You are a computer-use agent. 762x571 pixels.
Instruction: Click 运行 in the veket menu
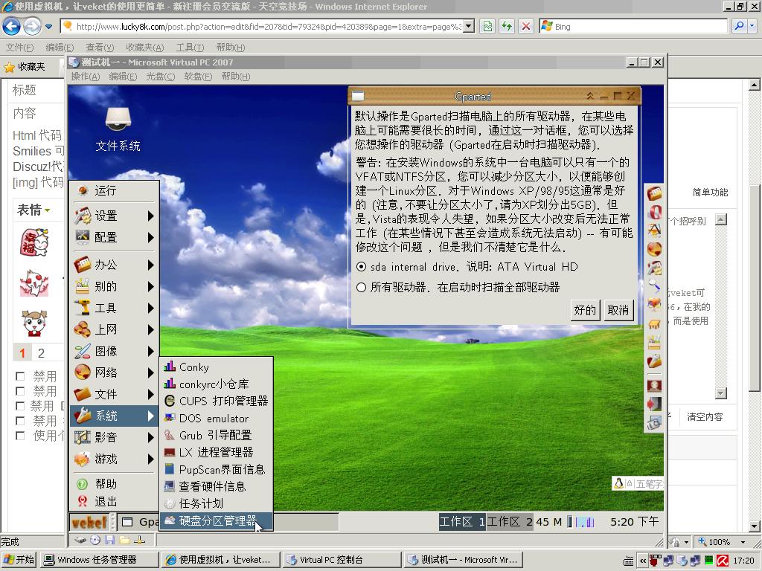[x=114, y=190]
